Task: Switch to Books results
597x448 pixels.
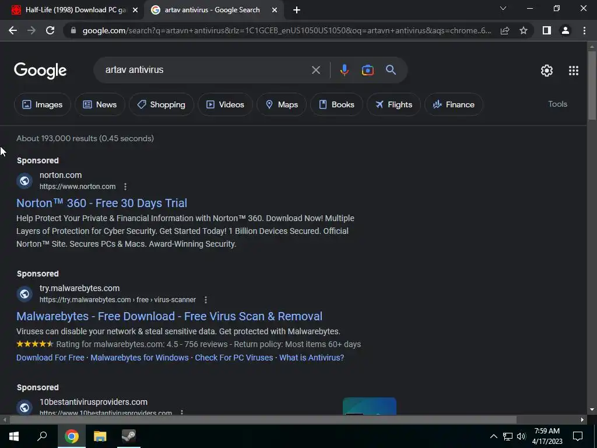Action: point(336,104)
